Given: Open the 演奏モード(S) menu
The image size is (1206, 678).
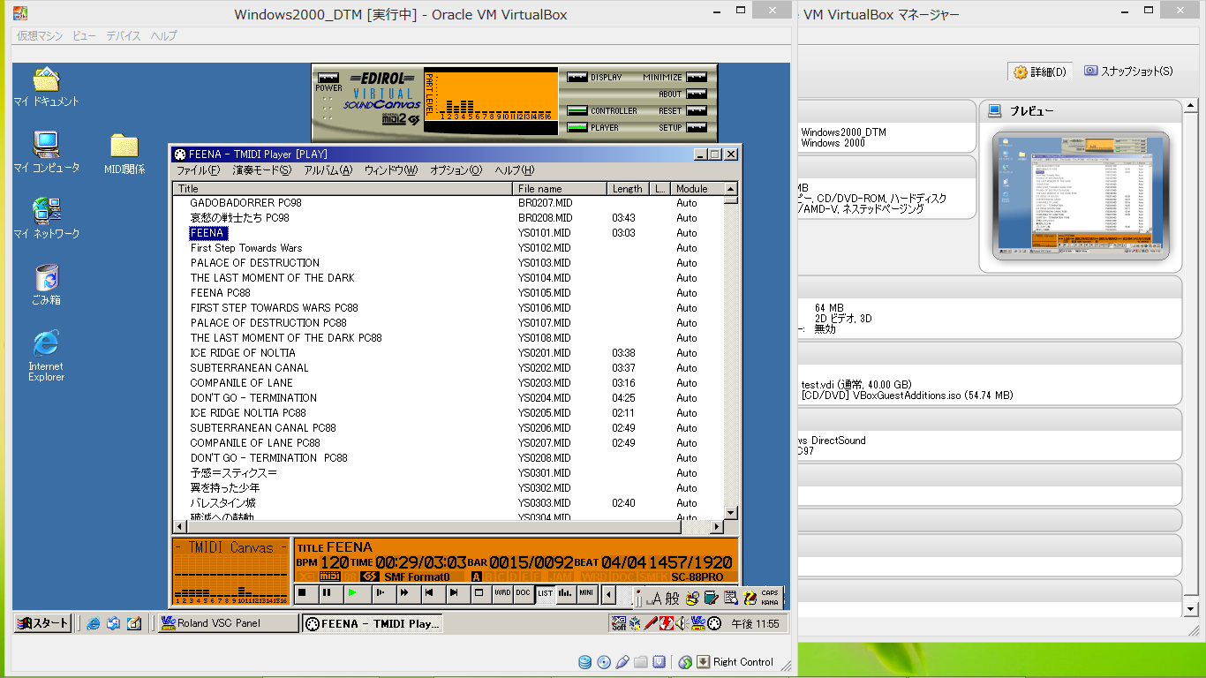Looking at the screenshot, I should click(261, 170).
